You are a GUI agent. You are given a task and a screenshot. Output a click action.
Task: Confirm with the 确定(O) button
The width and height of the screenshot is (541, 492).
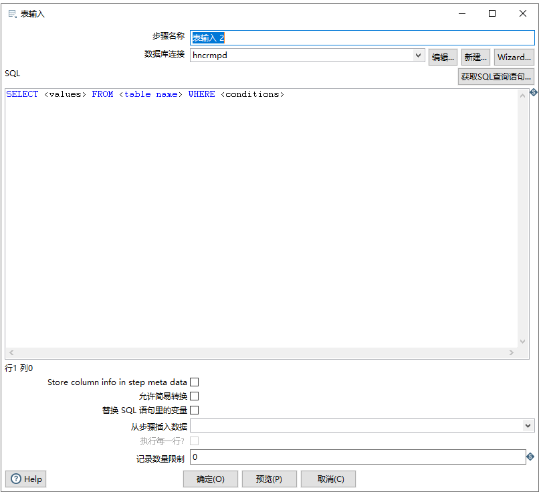[x=211, y=479]
